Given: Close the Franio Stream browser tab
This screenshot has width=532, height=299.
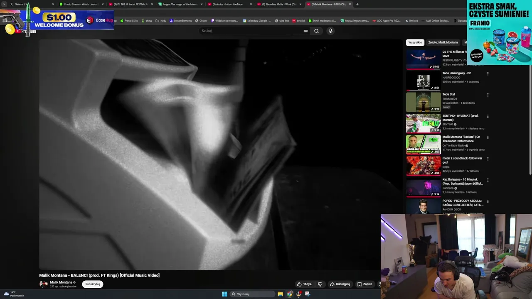Looking at the screenshot, I should 103,4.
